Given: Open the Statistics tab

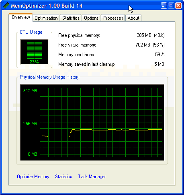Looking at the screenshot, I should [x=71, y=18].
